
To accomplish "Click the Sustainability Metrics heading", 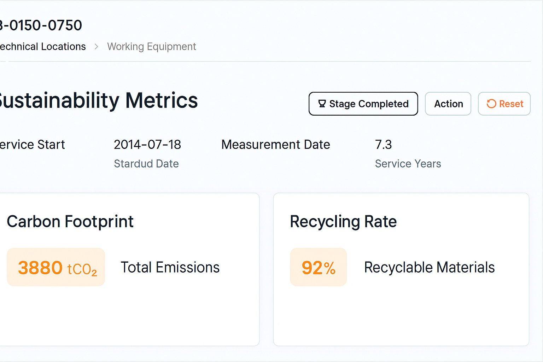I will tap(99, 101).
